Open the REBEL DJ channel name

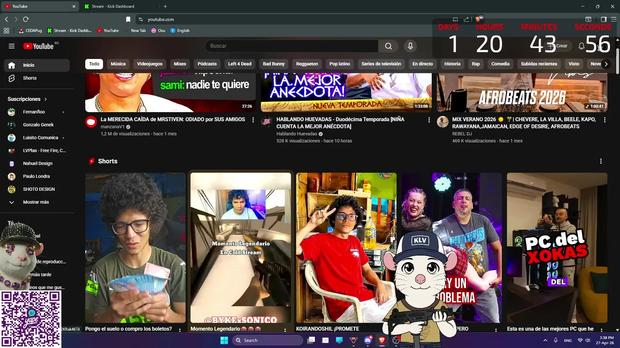[462, 134]
